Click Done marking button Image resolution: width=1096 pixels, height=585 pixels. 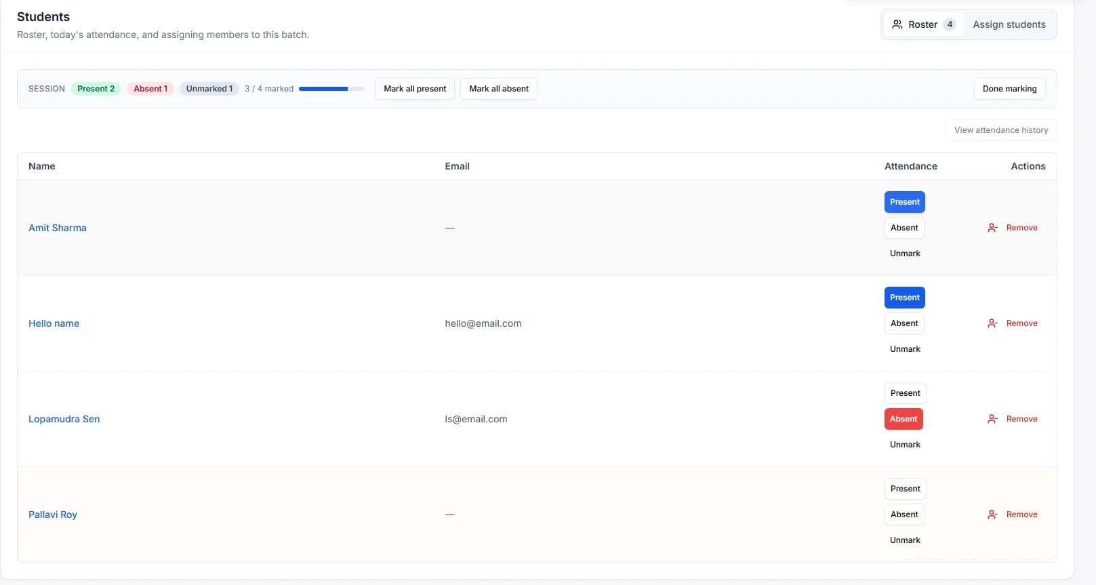pyautogui.click(x=1009, y=89)
